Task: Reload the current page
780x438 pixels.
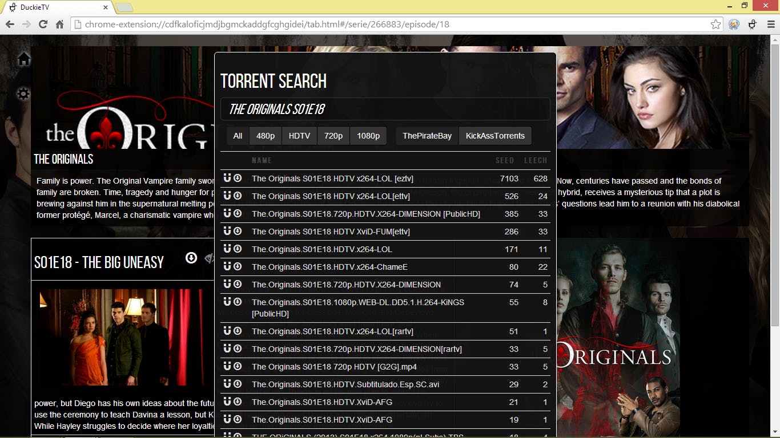Action: [x=43, y=25]
